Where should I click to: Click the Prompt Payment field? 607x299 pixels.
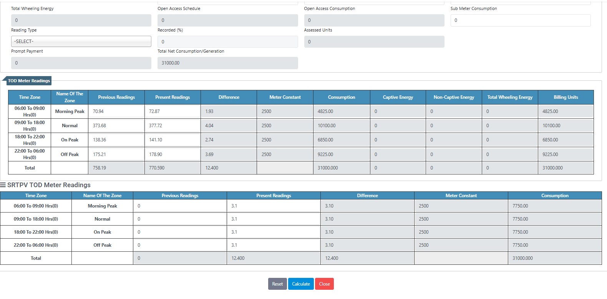[x=81, y=63]
